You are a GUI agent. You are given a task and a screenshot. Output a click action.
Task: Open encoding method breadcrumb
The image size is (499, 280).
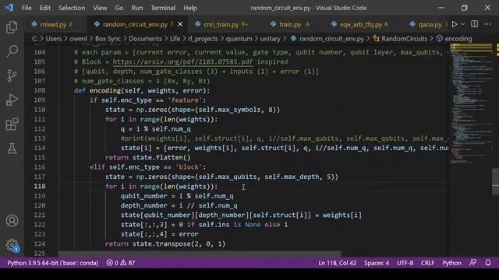(x=454, y=39)
